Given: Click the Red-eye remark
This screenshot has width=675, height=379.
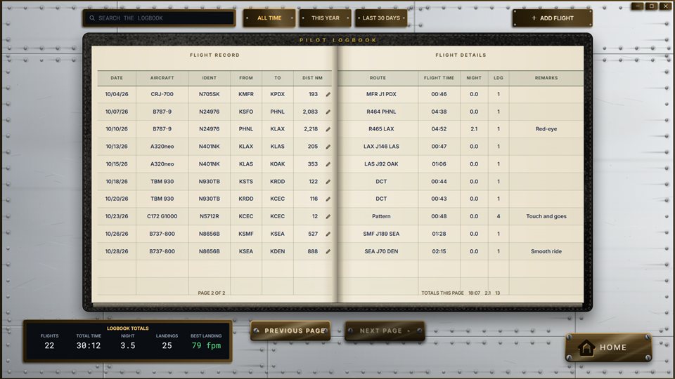Looking at the screenshot, I should pyautogui.click(x=546, y=129).
